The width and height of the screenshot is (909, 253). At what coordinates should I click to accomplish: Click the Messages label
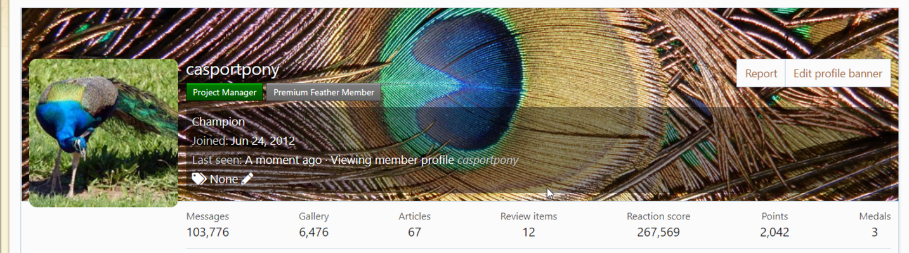pos(207,216)
